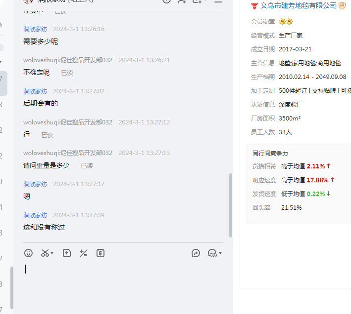Screen dimensions: 351x314
Task: Open the emoji picker in chat toolbar
Action: coord(29,253)
